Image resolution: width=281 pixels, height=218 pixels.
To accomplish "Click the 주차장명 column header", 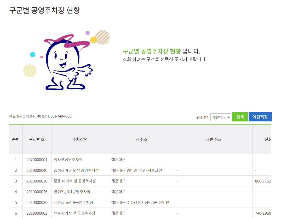I will click(80, 139).
